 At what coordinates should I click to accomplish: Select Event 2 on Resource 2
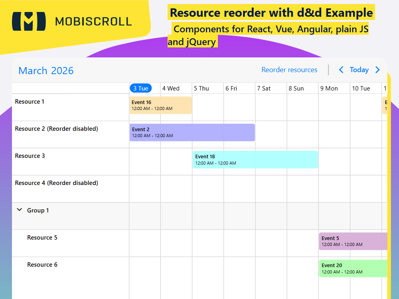[192, 132]
